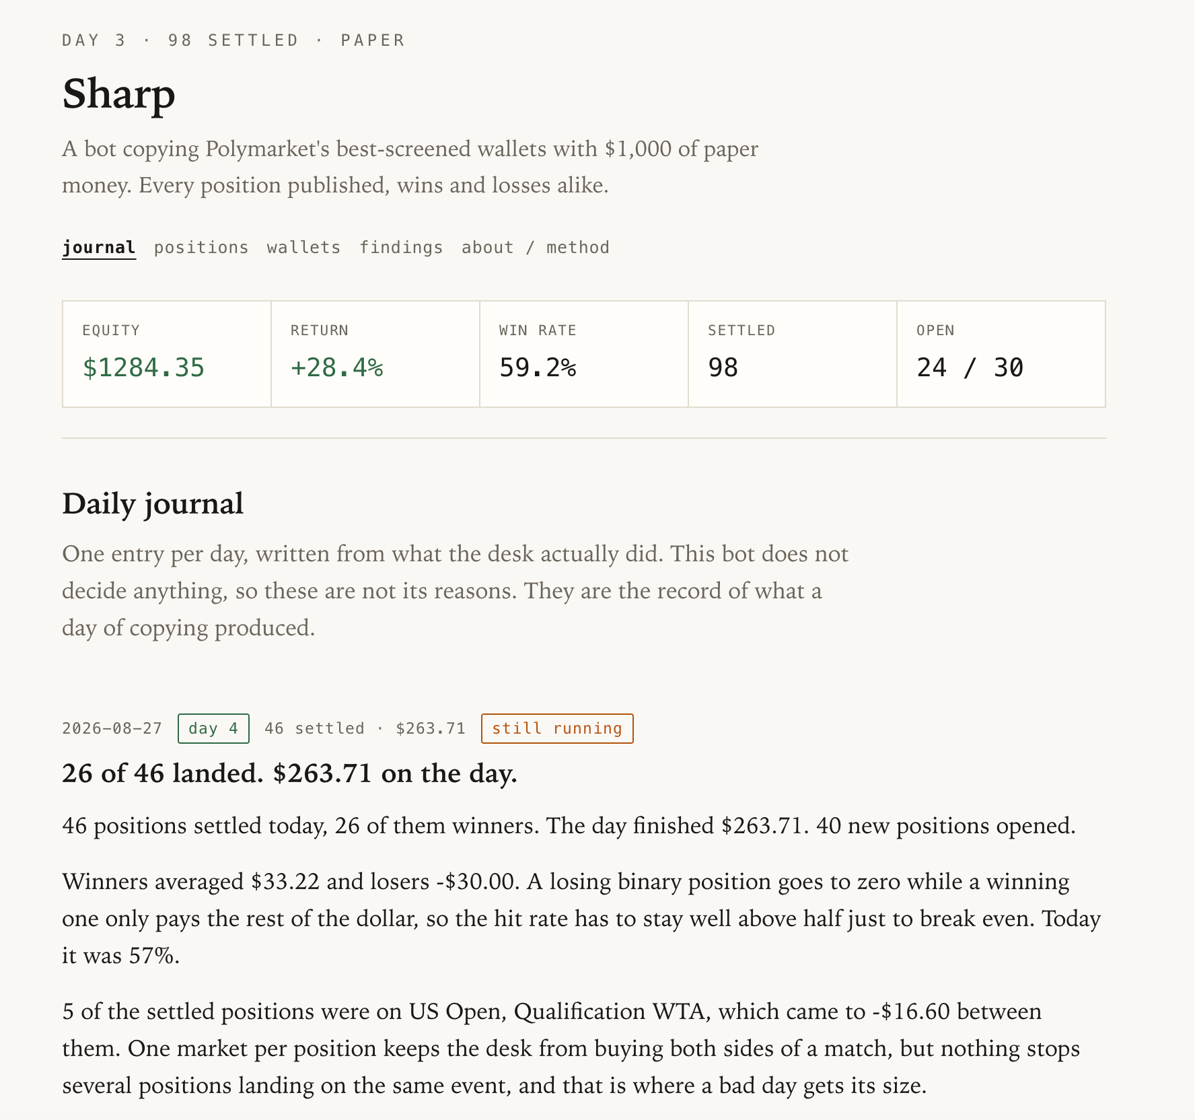1195x1120 pixels.
Task: Click the day 4 badge
Action: tap(213, 728)
